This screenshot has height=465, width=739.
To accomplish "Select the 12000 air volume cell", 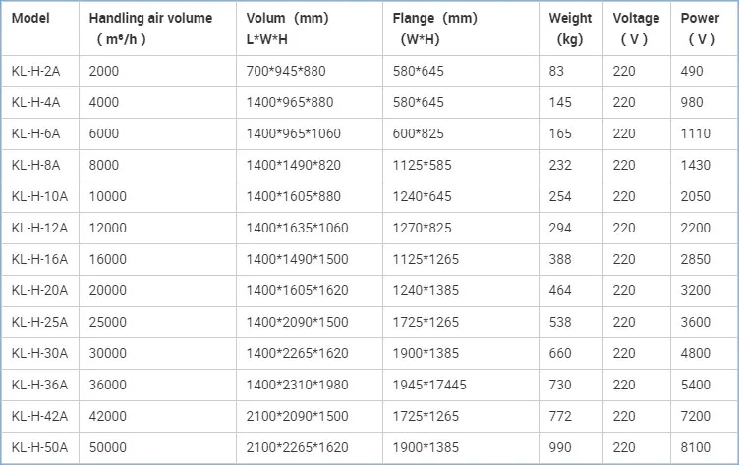I will (107, 229).
